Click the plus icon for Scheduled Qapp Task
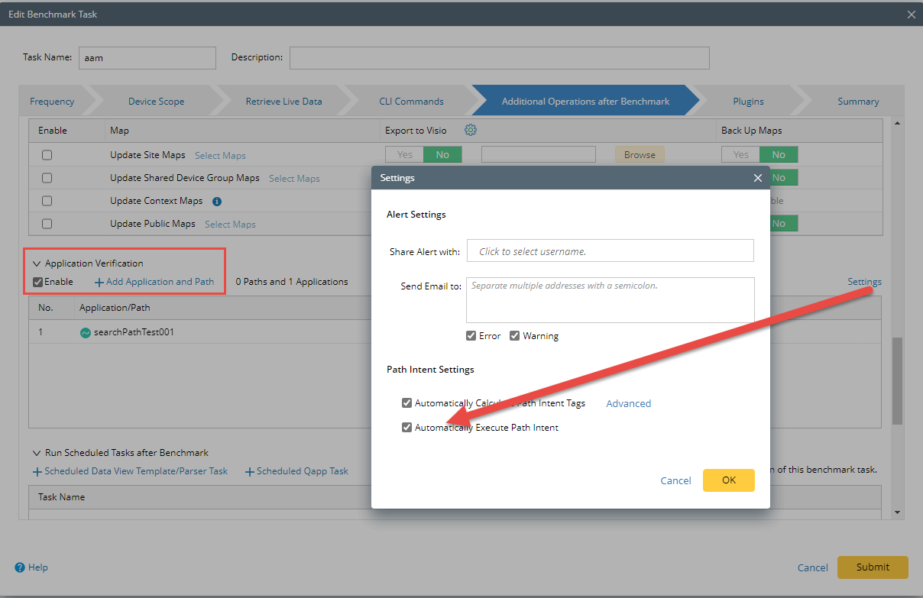Viewport: 923px width, 598px height. [250, 471]
